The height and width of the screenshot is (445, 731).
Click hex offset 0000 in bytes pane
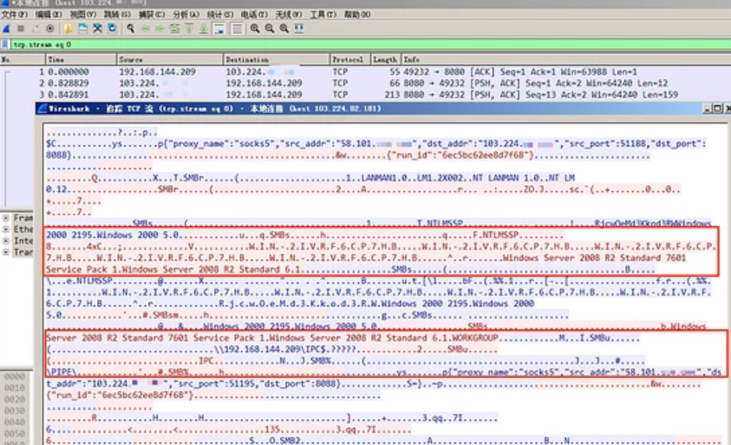click(x=15, y=376)
